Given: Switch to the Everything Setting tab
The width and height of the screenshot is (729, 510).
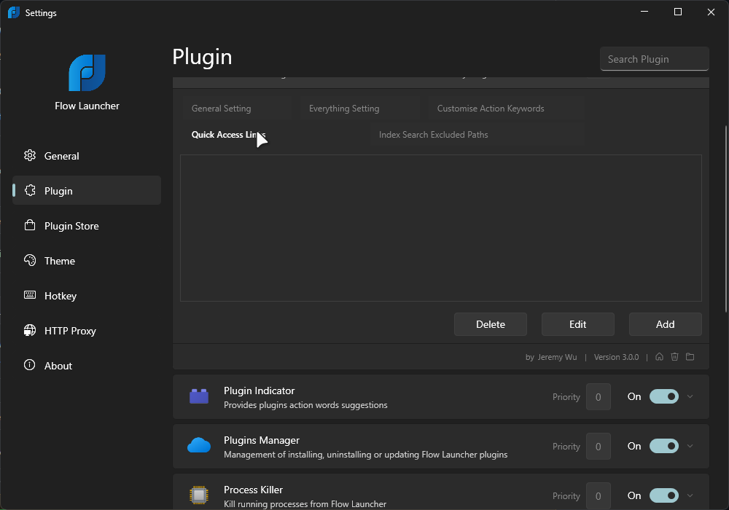Looking at the screenshot, I should click(343, 108).
